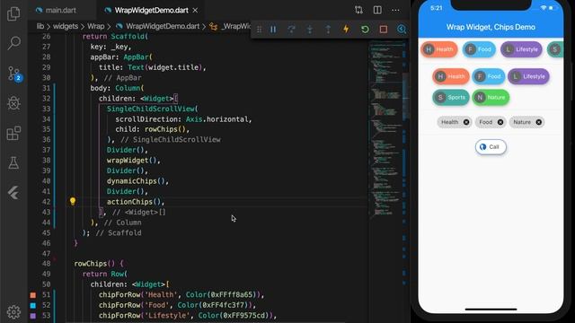Click the orange color swatch on line 51
The height and width of the screenshot is (323, 575).
tap(33, 295)
